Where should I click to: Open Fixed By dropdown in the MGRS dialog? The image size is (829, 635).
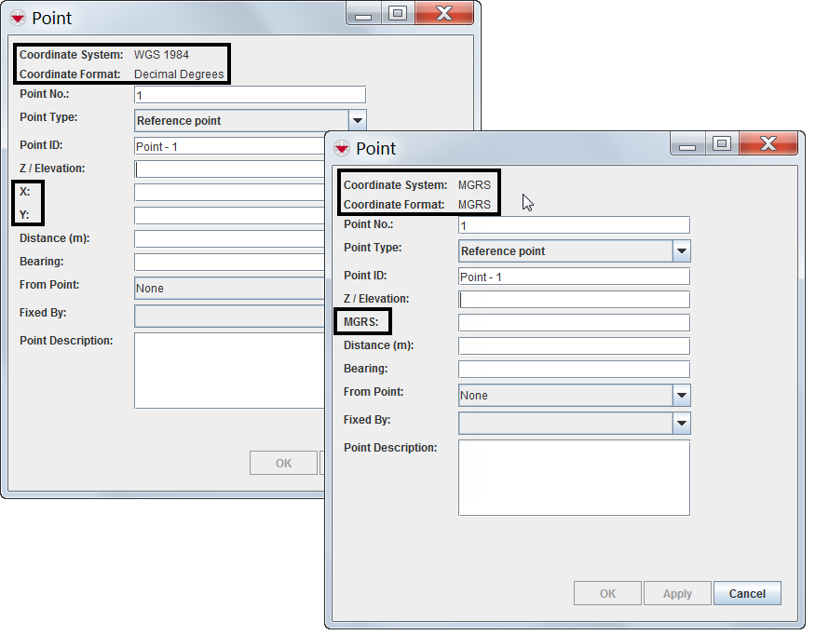(x=682, y=424)
